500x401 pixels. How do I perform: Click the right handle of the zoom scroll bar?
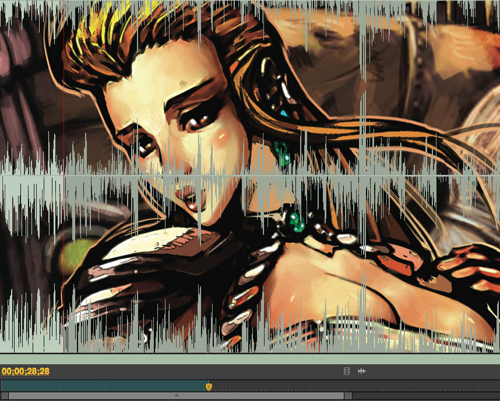pyautogui.click(x=348, y=396)
